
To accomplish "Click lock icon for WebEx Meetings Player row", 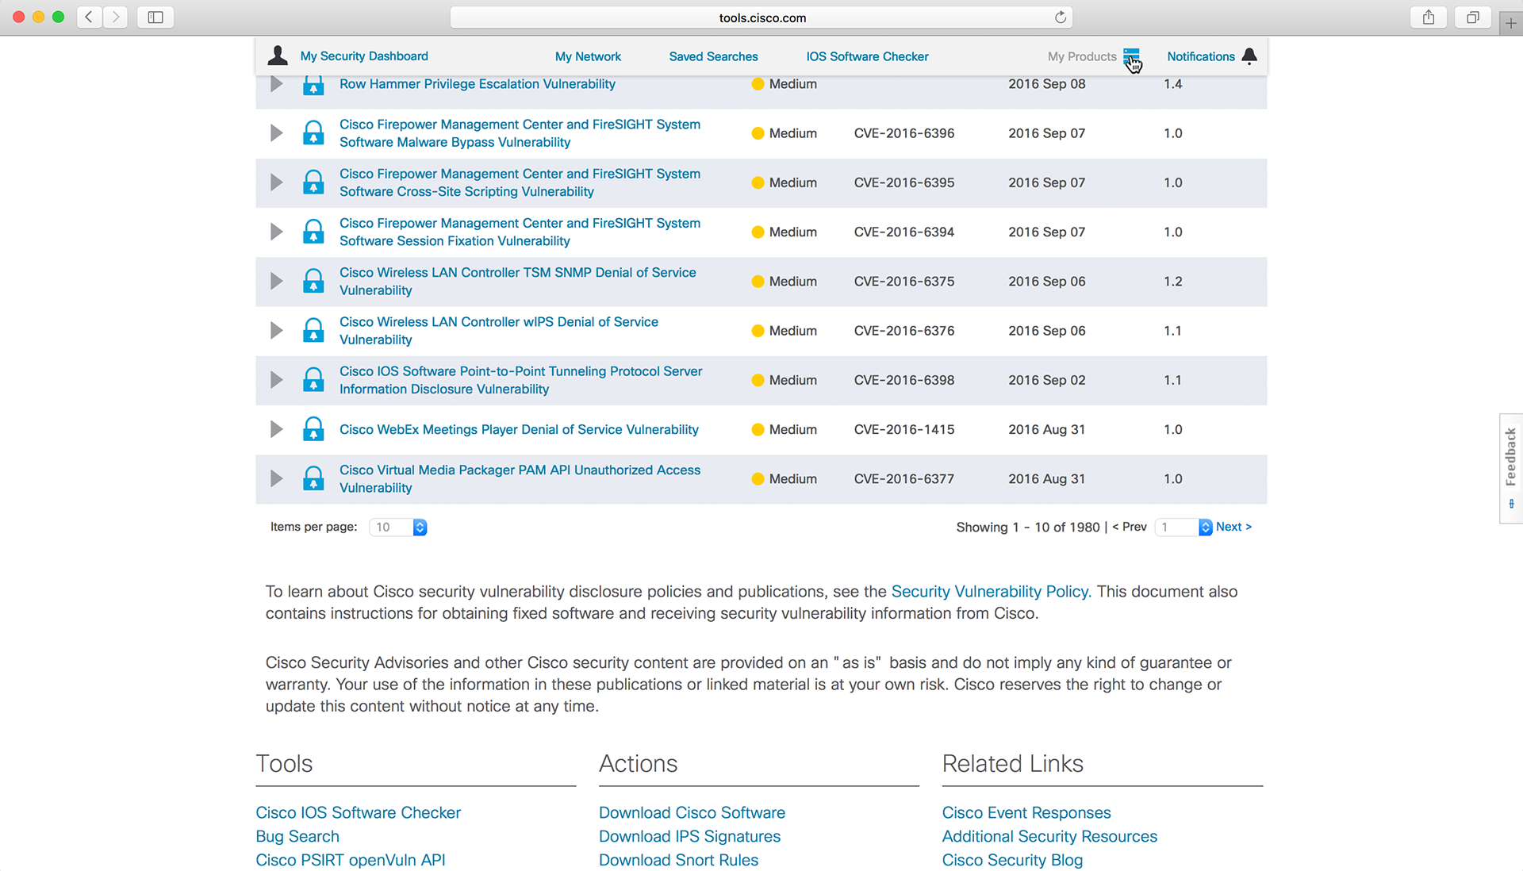I will pos(313,429).
